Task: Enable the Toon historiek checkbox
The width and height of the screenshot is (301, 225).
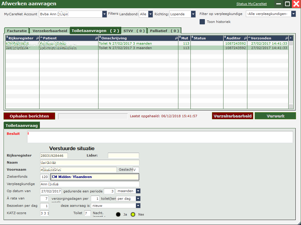Action: (202, 22)
